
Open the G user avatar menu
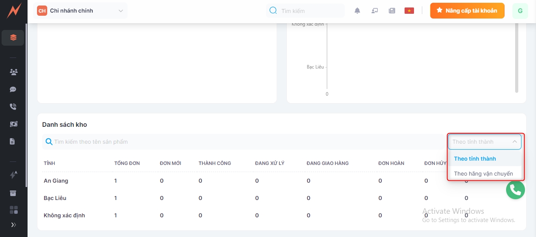tap(520, 11)
